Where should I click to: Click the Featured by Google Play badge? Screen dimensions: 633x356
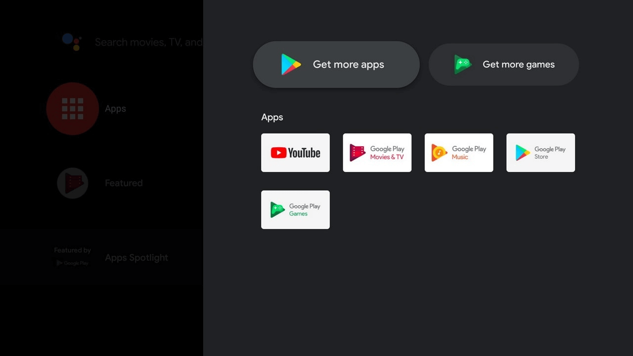click(x=73, y=257)
